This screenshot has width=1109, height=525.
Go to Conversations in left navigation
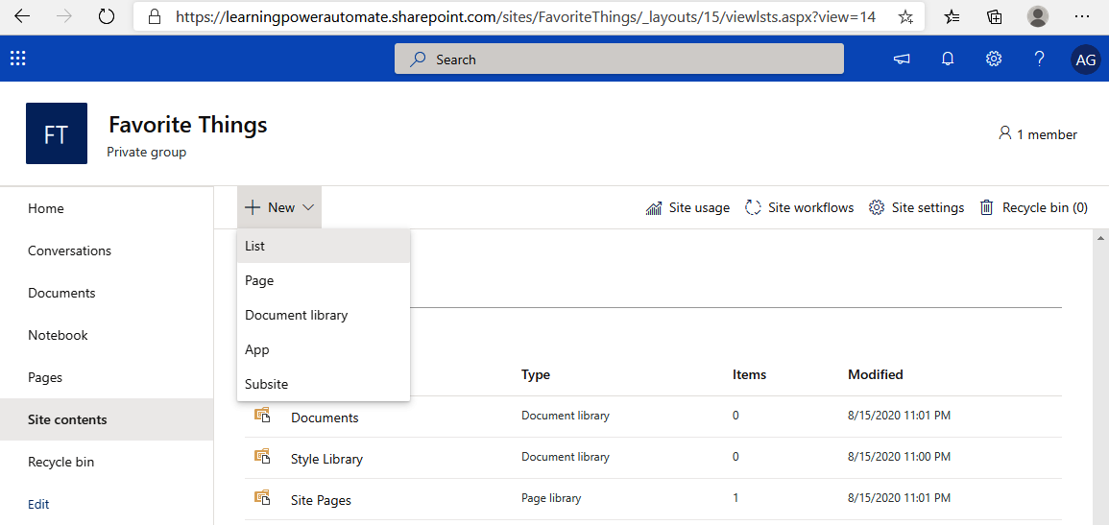pos(69,251)
